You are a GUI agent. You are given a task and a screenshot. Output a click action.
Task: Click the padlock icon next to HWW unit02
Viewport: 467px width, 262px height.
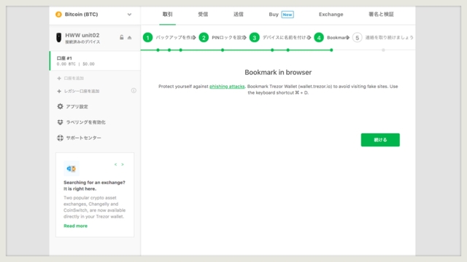[122, 37]
